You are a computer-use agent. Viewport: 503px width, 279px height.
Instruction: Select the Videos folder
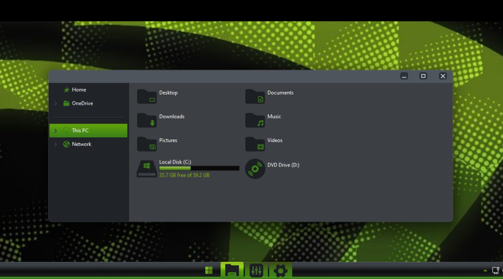click(255, 144)
